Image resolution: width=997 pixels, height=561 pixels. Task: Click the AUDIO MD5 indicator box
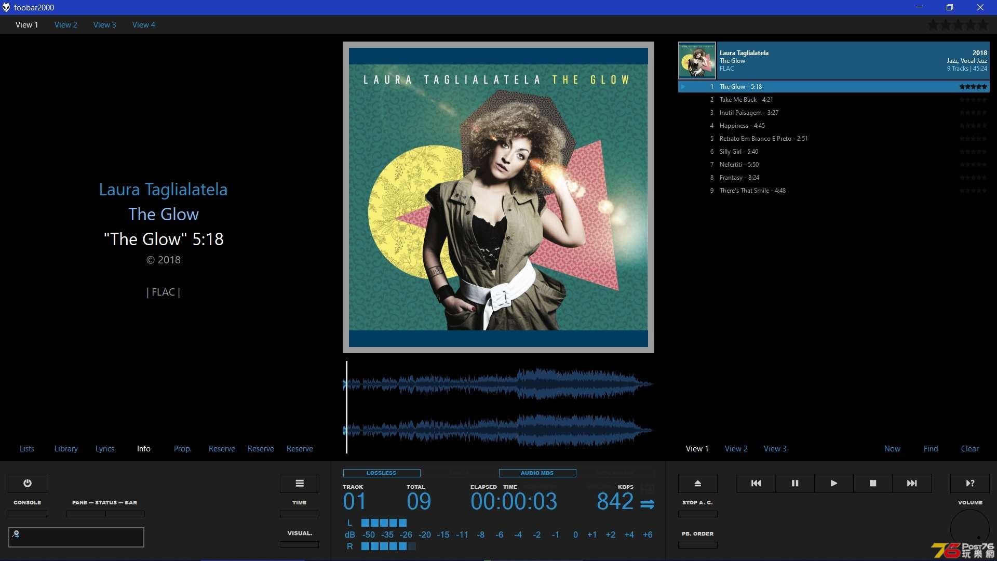click(x=537, y=473)
